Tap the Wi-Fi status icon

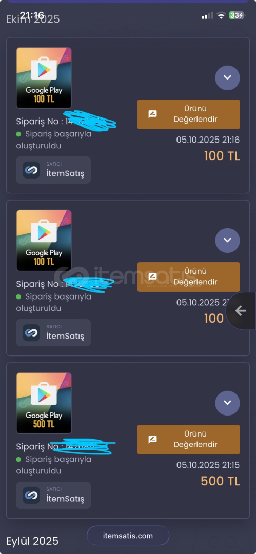click(x=221, y=15)
